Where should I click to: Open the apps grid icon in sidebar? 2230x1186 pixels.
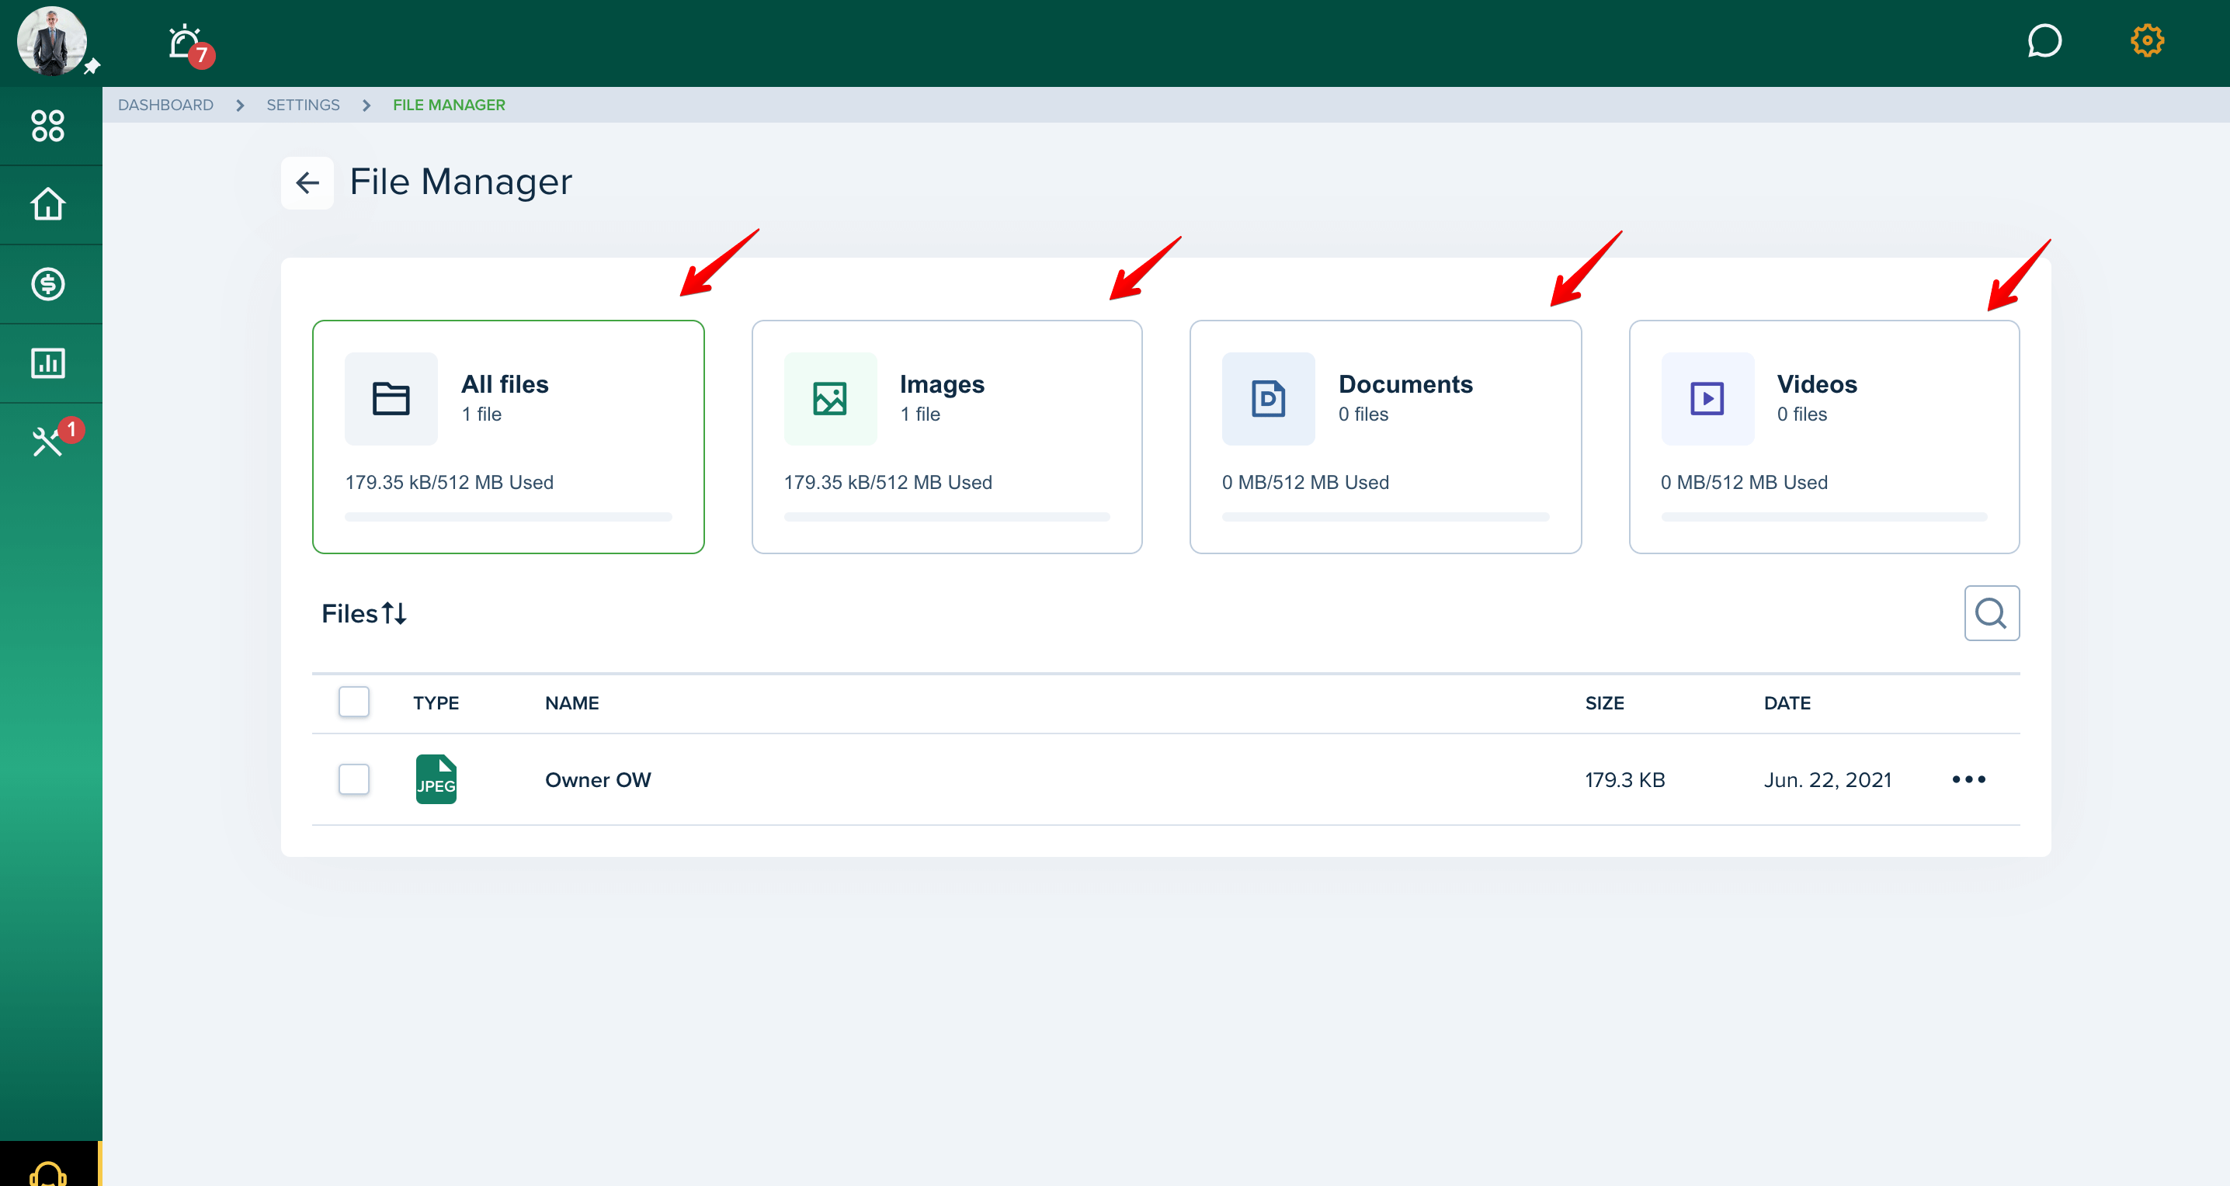[47, 126]
